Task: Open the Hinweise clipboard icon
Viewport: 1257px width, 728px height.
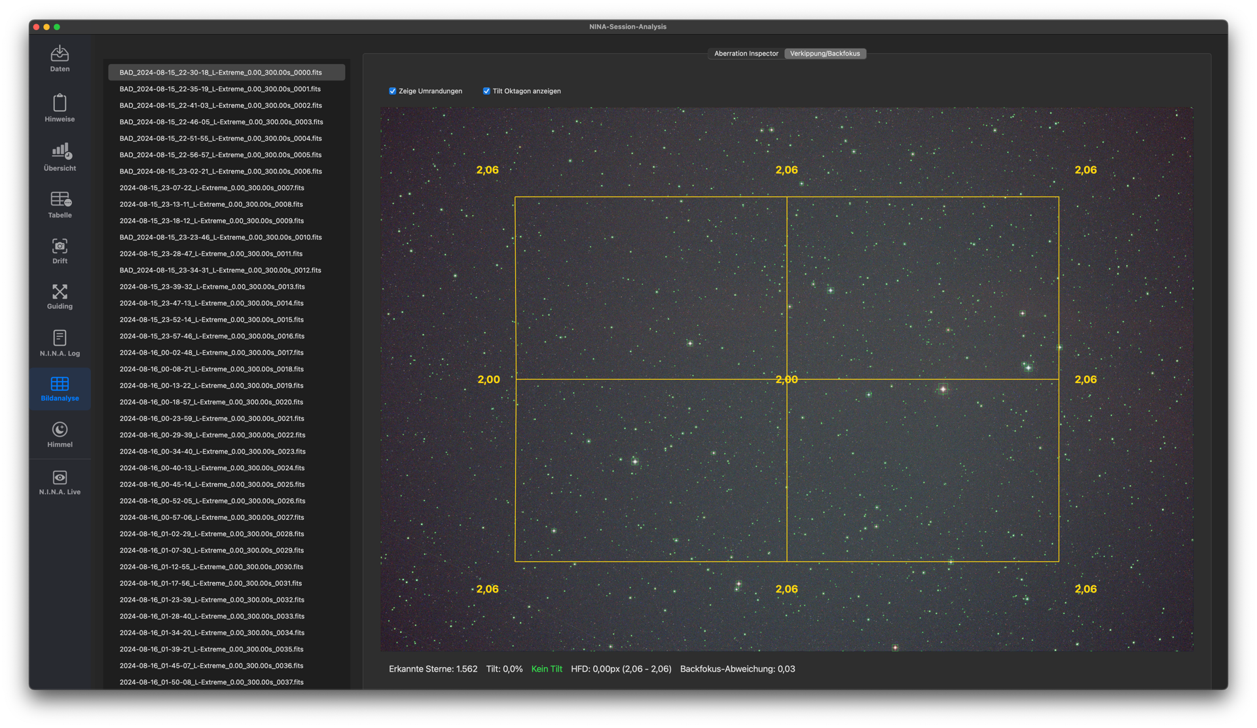Action: [x=60, y=108]
